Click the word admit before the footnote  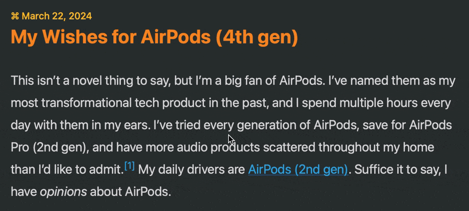107,170
